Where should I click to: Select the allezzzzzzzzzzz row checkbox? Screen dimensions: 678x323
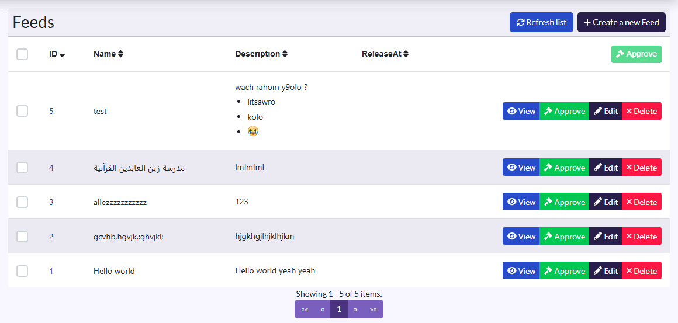tap(22, 202)
